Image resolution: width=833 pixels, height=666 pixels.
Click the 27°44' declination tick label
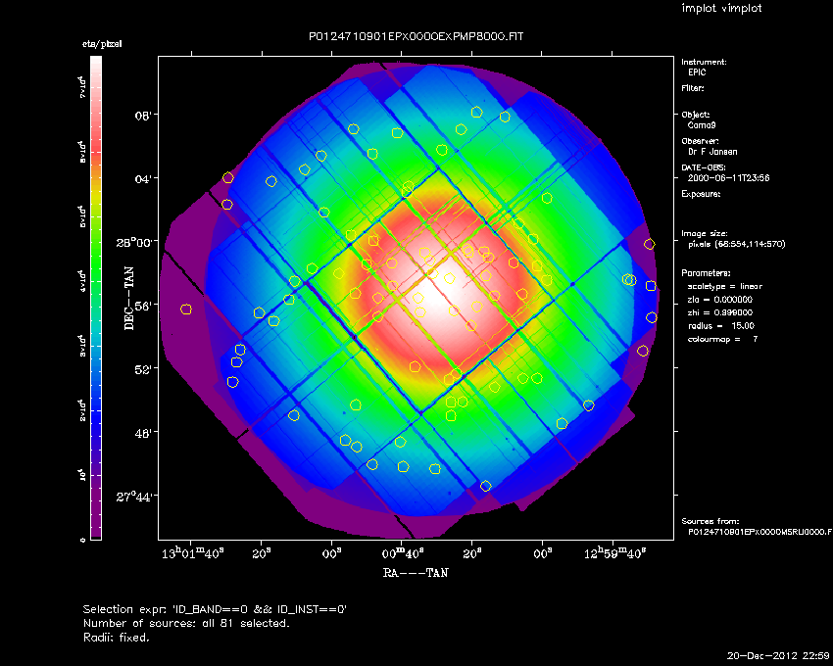134,497
